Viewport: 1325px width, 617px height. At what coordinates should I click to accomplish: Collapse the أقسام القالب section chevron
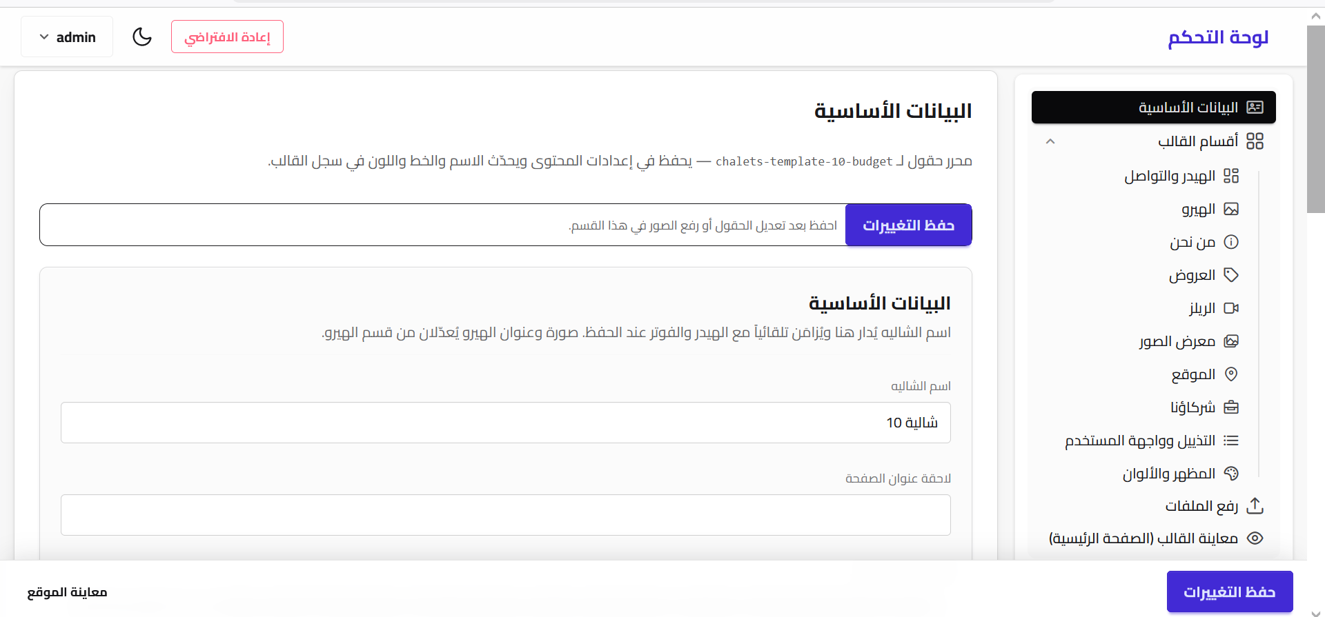pyautogui.click(x=1050, y=141)
